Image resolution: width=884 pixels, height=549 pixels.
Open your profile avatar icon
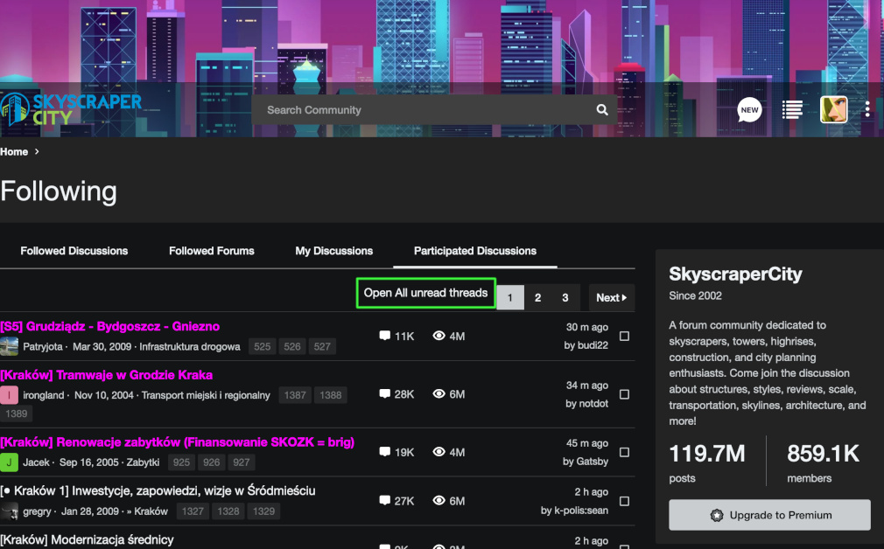tap(833, 109)
